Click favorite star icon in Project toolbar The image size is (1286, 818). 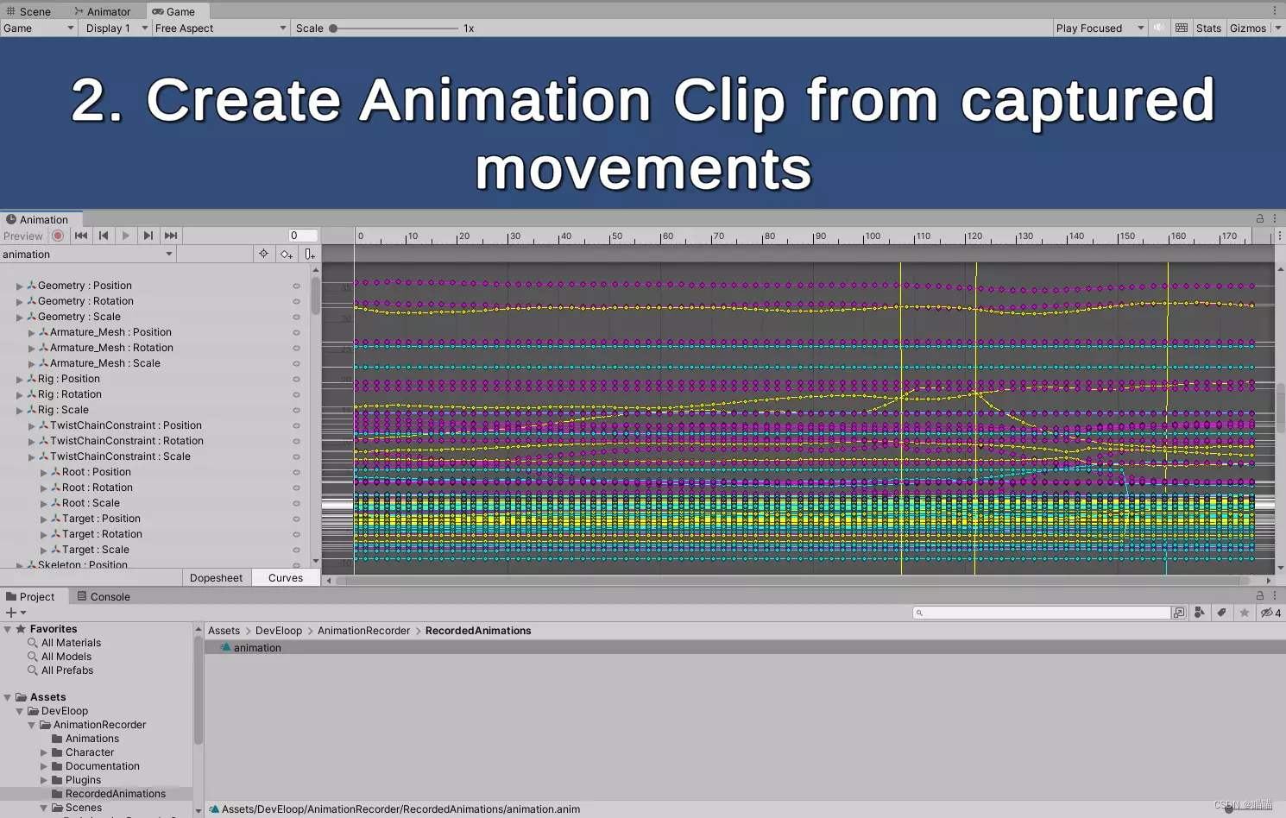pos(1245,613)
